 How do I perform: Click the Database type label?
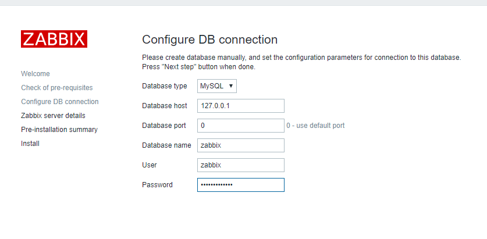[x=165, y=86]
